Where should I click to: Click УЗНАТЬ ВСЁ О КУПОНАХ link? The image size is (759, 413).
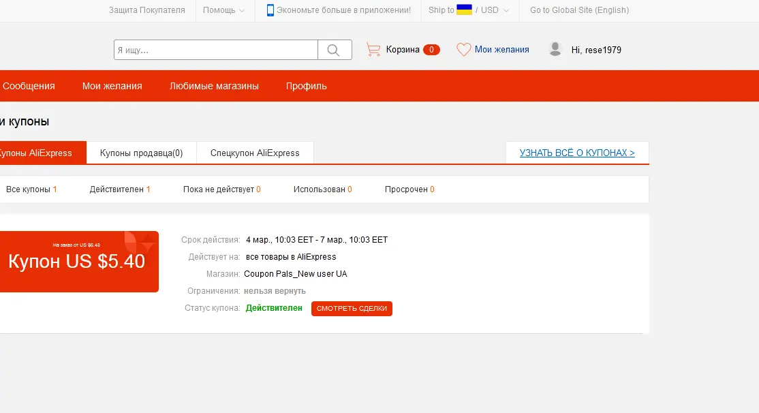(577, 153)
